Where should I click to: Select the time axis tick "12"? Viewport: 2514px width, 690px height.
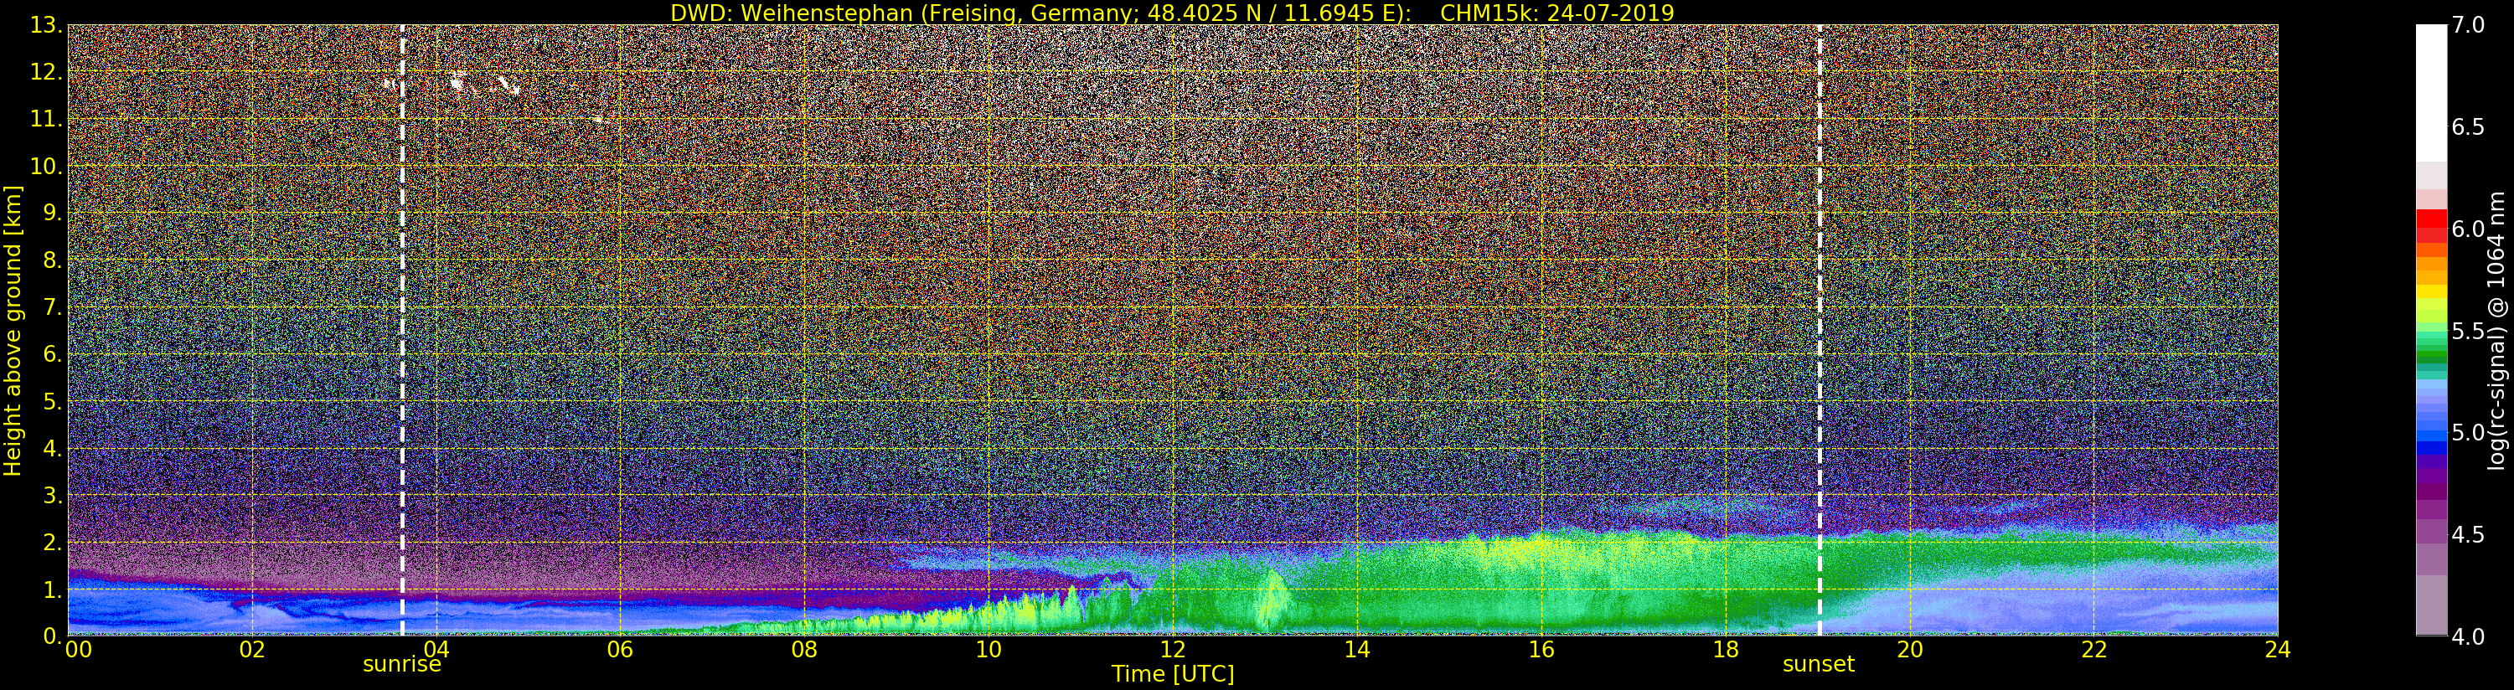click(x=1173, y=650)
